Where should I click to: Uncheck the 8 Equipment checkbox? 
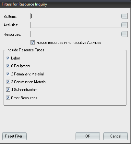point(8,66)
